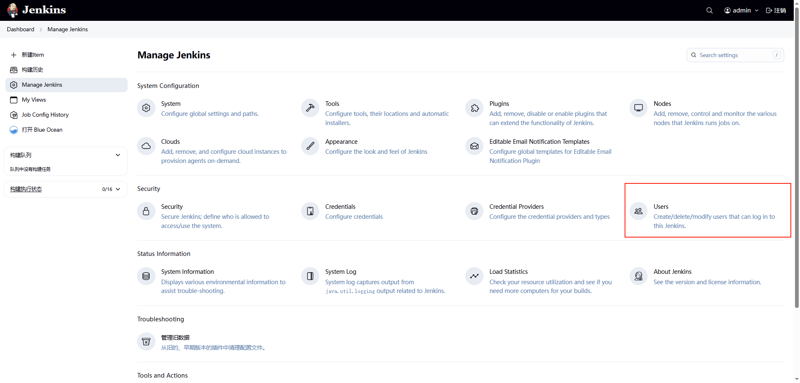The height and width of the screenshot is (383, 800).
Task: Click the search magnifier in header
Action: click(709, 10)
